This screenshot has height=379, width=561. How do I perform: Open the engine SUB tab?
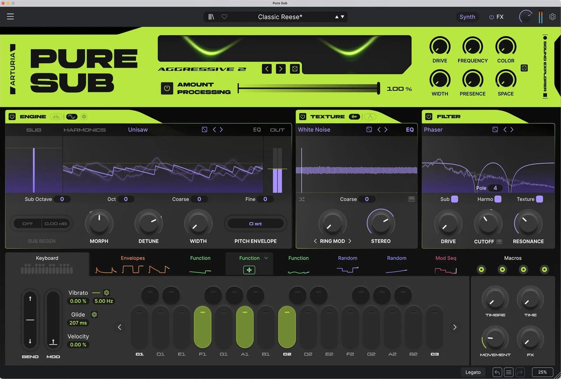tap(34, 130)
